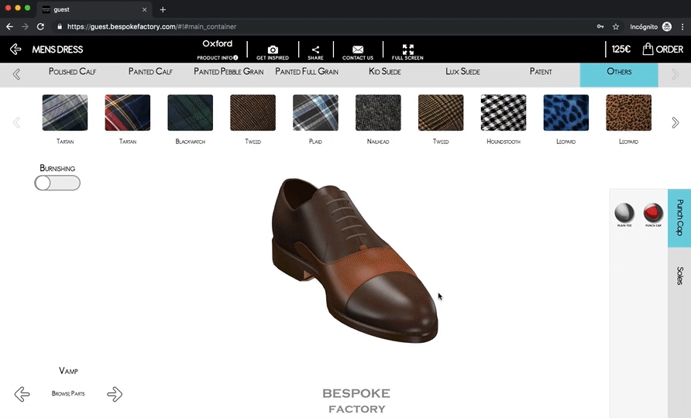Toggle the Burnishing switch
The width and height of the screenshot is (691, 418).
[x=57, y=183]
